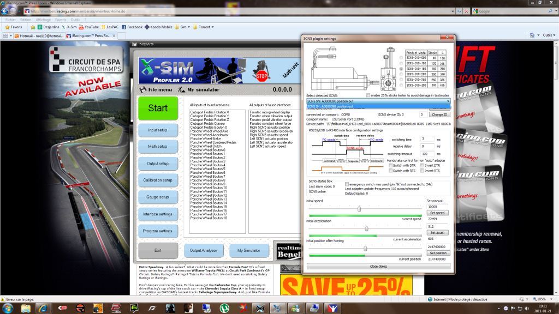The image size is (559, 314).
Task: Check the Invert RTS box
Action: [422, 171]
